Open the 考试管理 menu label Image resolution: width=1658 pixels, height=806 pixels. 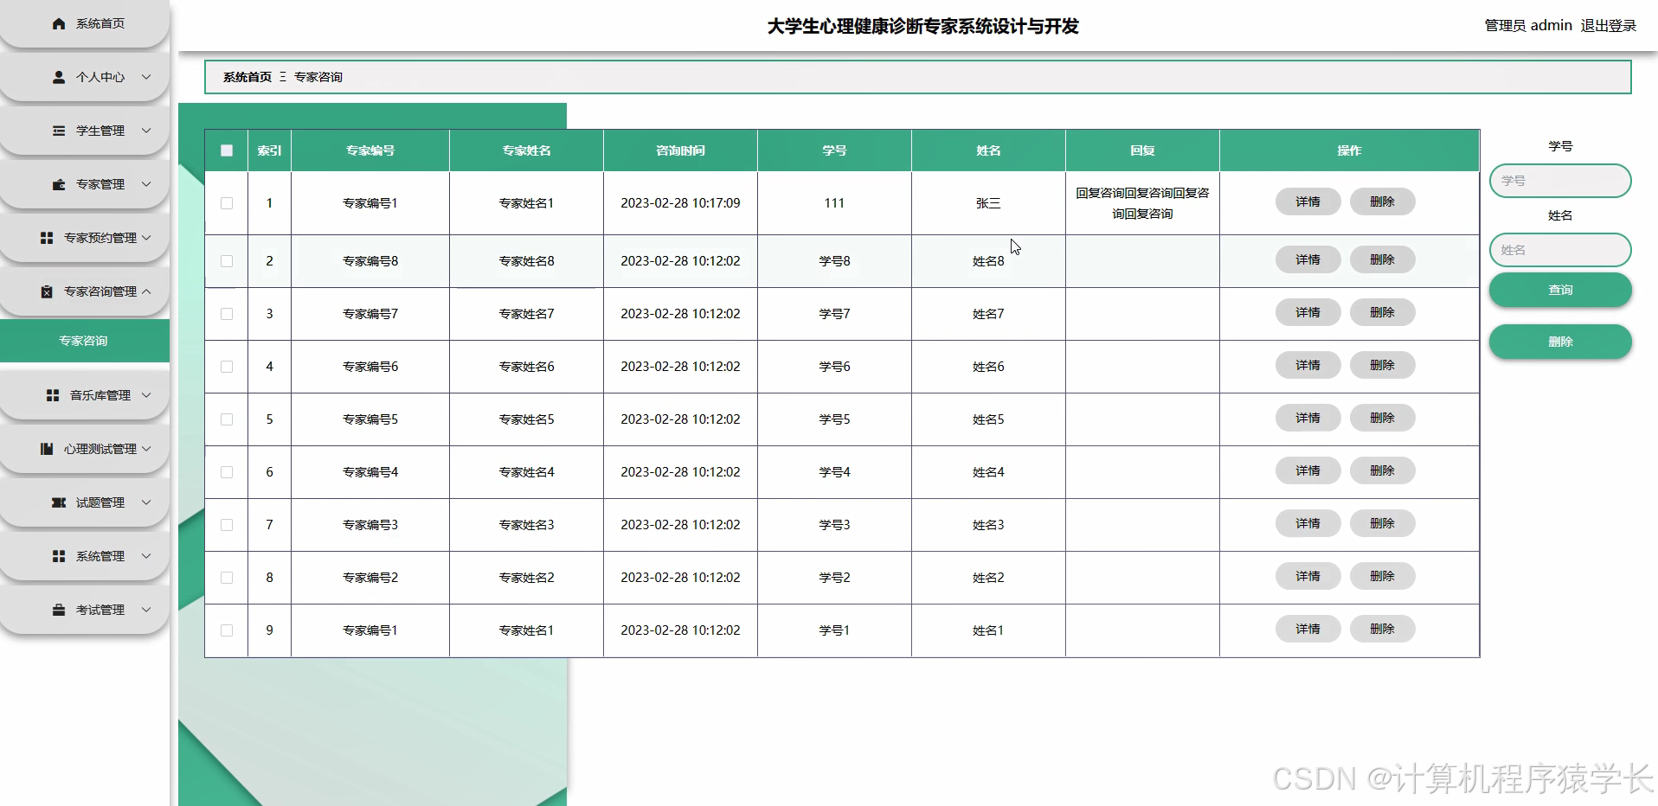click(100, 610)
